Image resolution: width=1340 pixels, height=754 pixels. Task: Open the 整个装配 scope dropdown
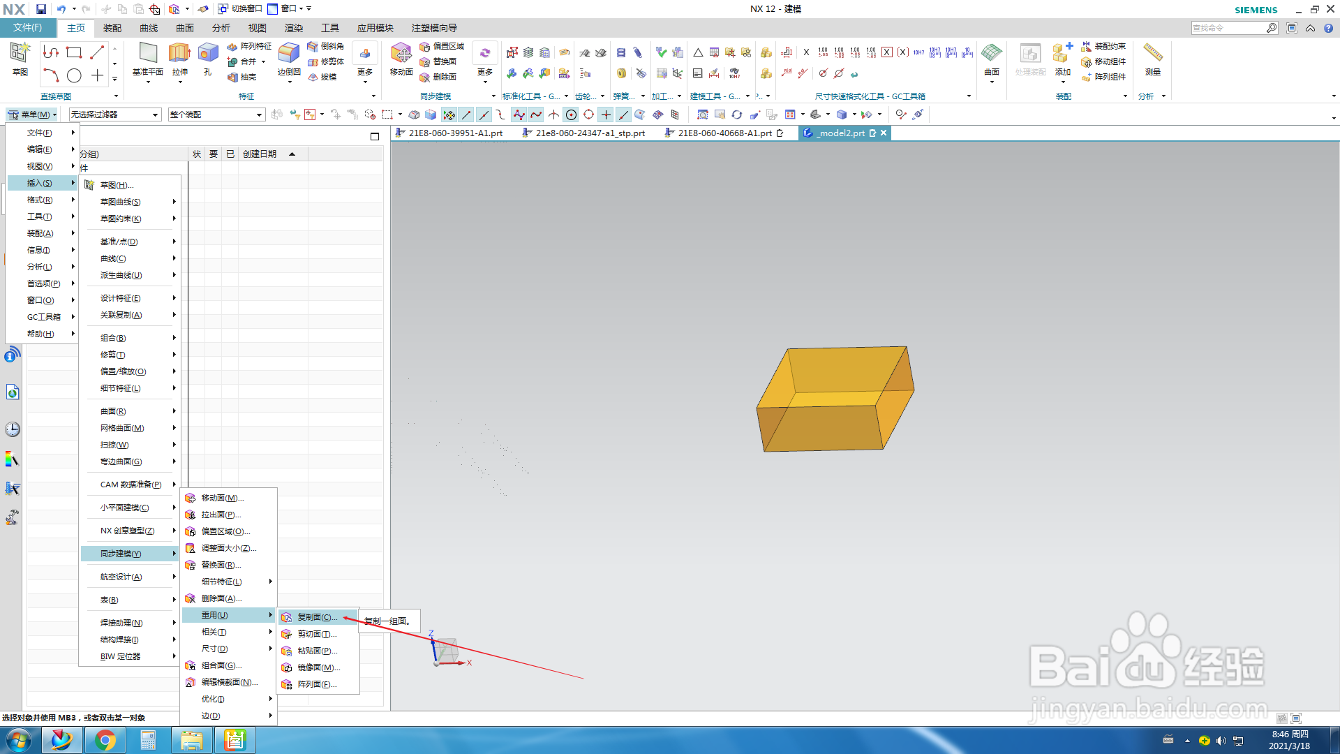216,114
